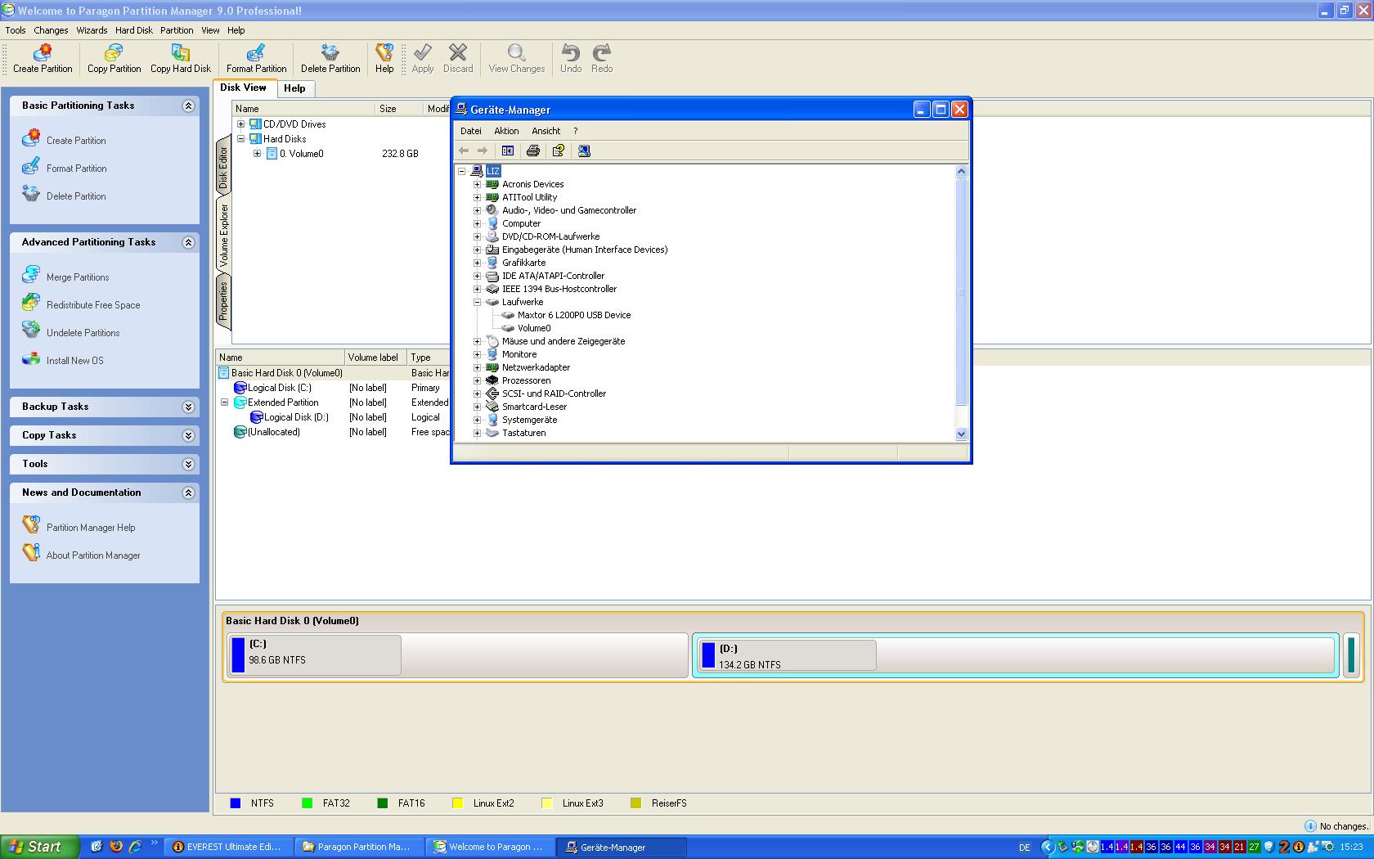Expand the Backup Tasks panel

tap(188, 407)
